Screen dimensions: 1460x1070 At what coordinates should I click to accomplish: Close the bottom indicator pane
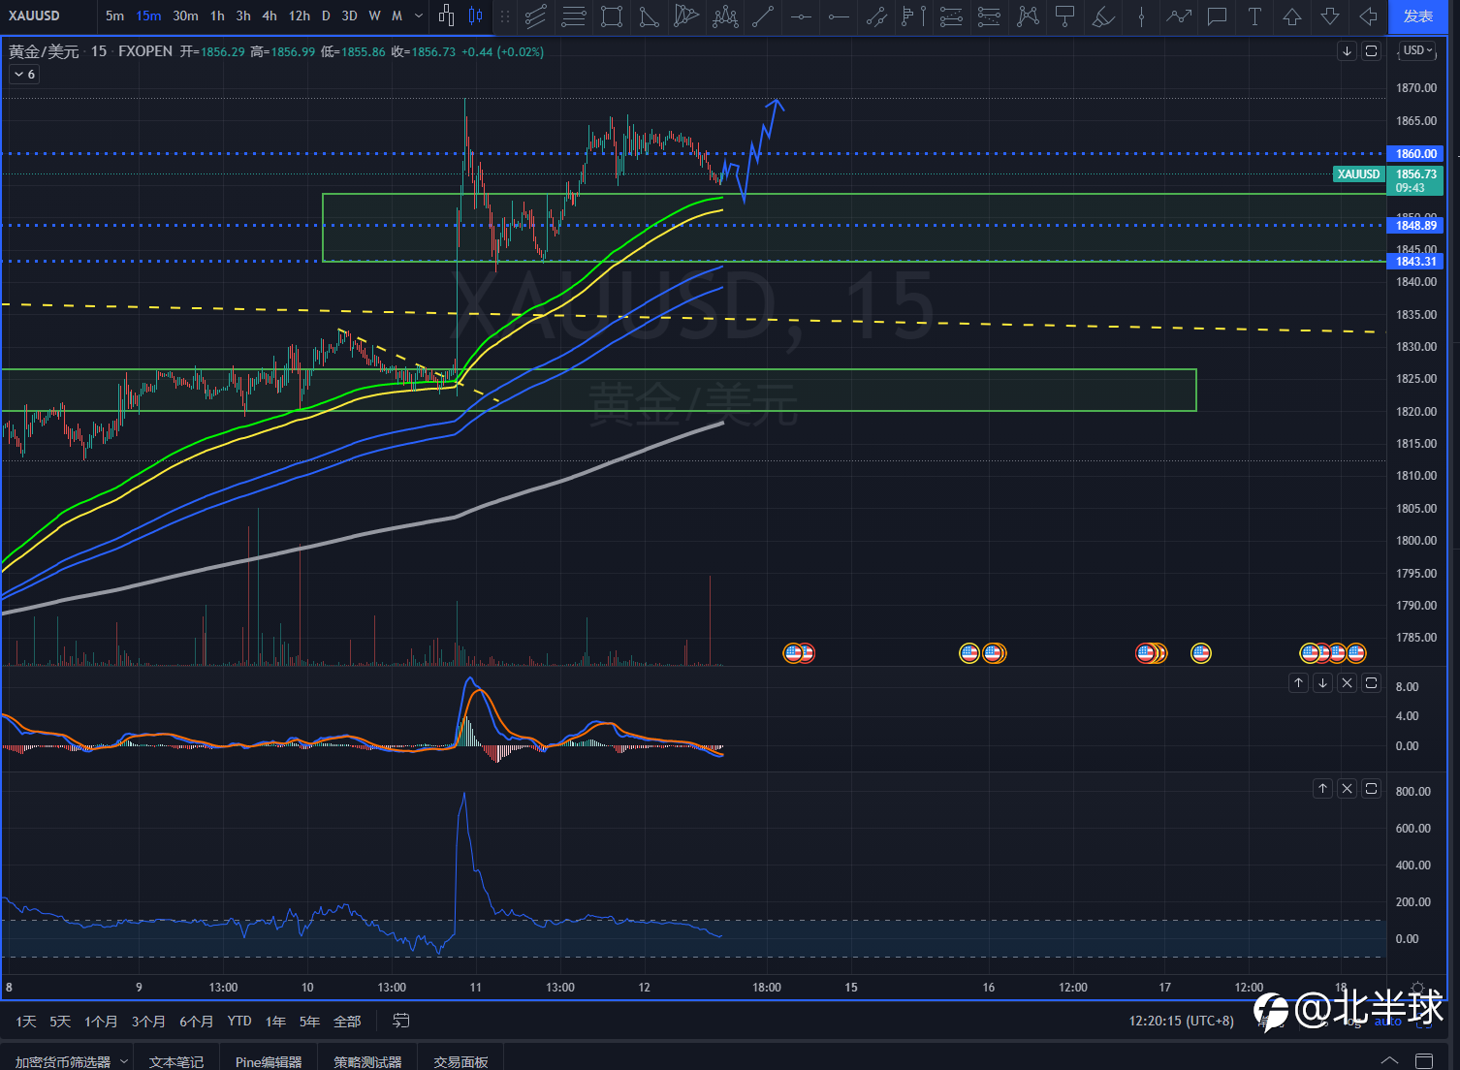click(x=1348, y=789)
